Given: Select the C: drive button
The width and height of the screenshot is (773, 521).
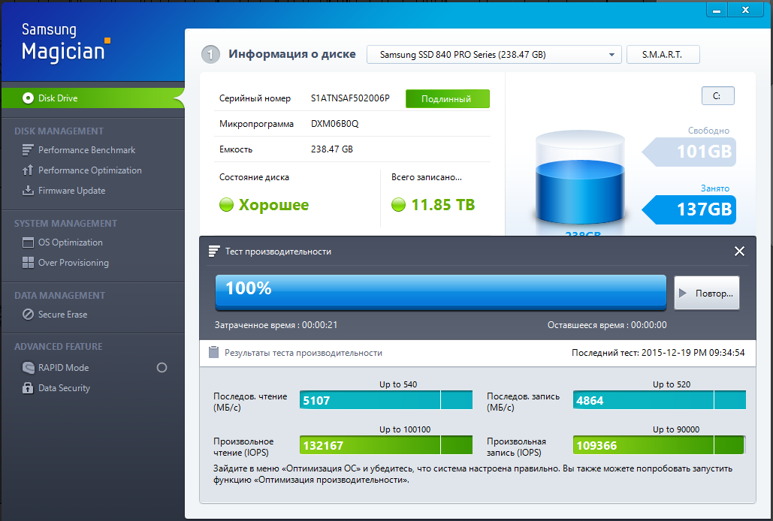Looking at the screenshot, I should (718, 96).
